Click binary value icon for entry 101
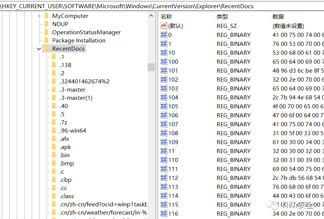The height and width of the screenshot is (219, 324). [163, 70]
